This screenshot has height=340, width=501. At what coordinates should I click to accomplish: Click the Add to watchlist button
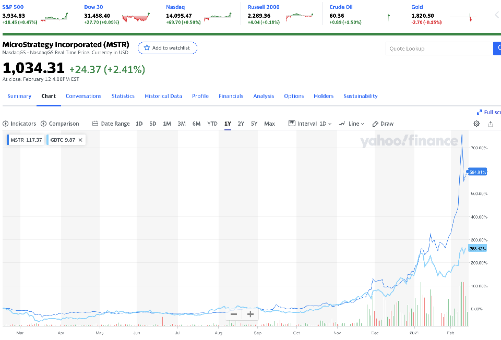pos(168,48)
